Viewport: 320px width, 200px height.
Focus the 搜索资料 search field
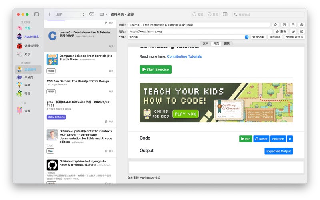click(268, 14)
